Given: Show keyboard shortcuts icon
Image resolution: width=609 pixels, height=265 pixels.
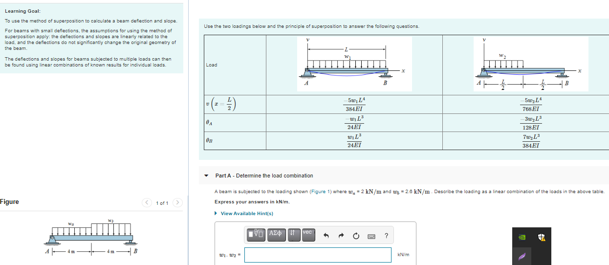Looking at the screenshot, I should (x=371, y=237).
